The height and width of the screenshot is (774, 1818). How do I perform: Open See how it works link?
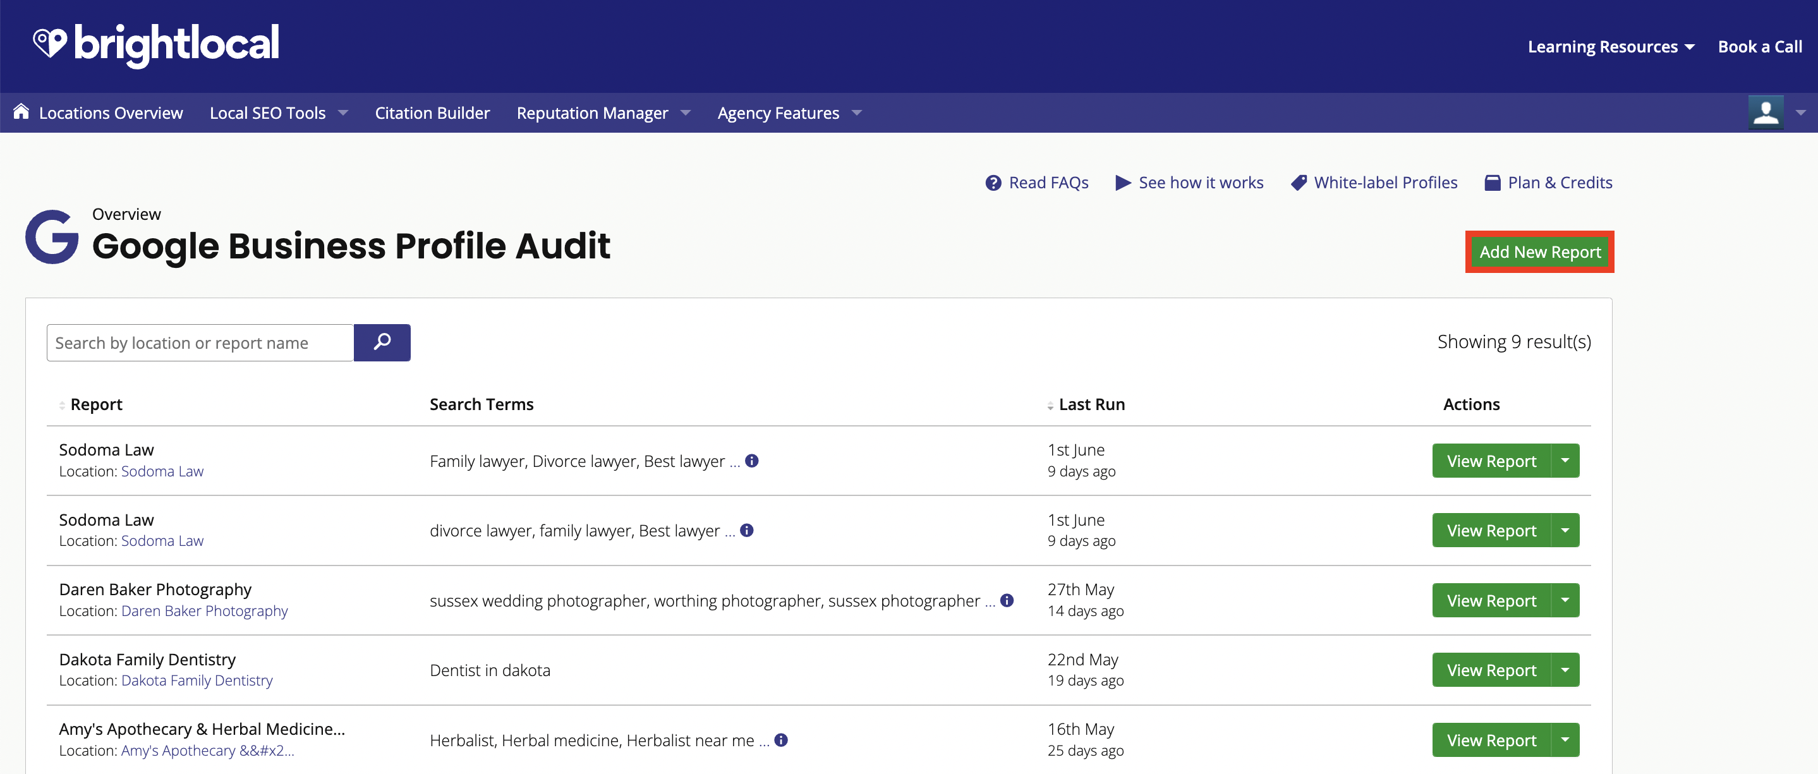pos(1201,183)
